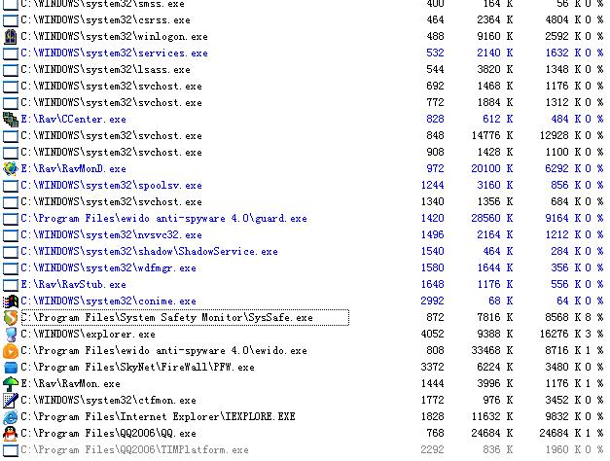Click the QQ.exe penguin icon

pyautogui.click(x=10, y=434)
